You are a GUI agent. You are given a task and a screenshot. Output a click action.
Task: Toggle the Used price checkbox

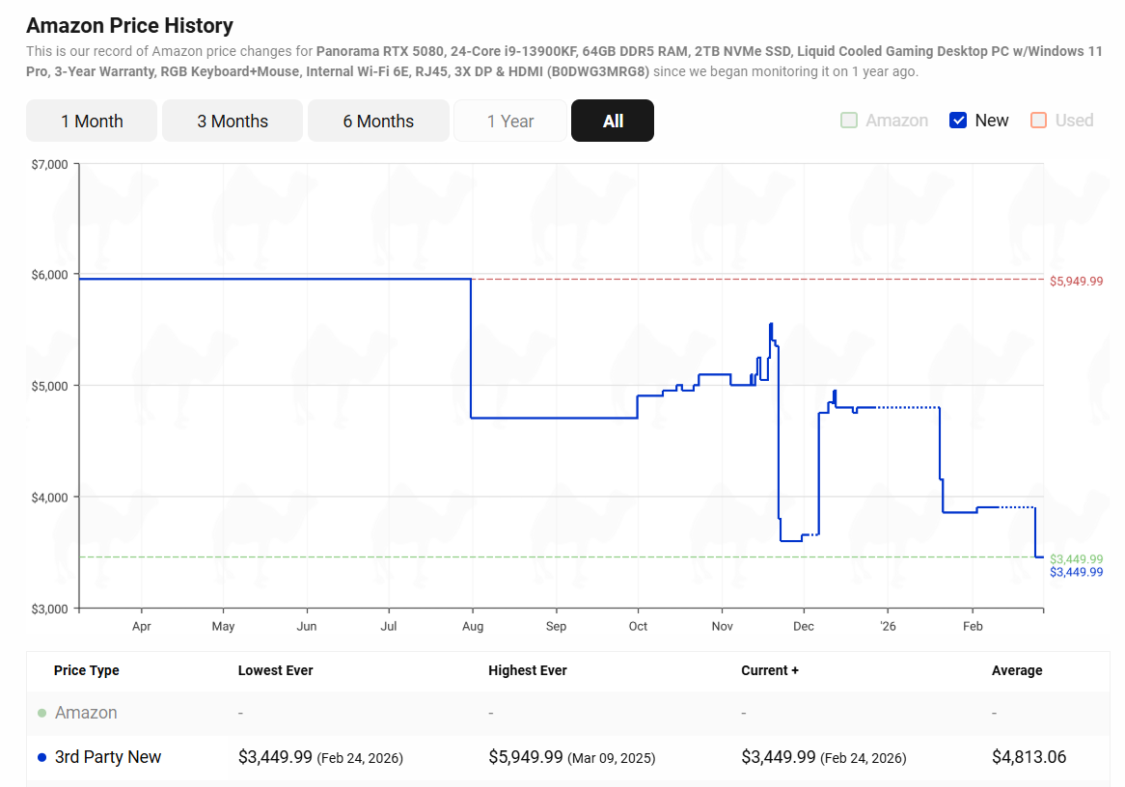coord(1038,121)
